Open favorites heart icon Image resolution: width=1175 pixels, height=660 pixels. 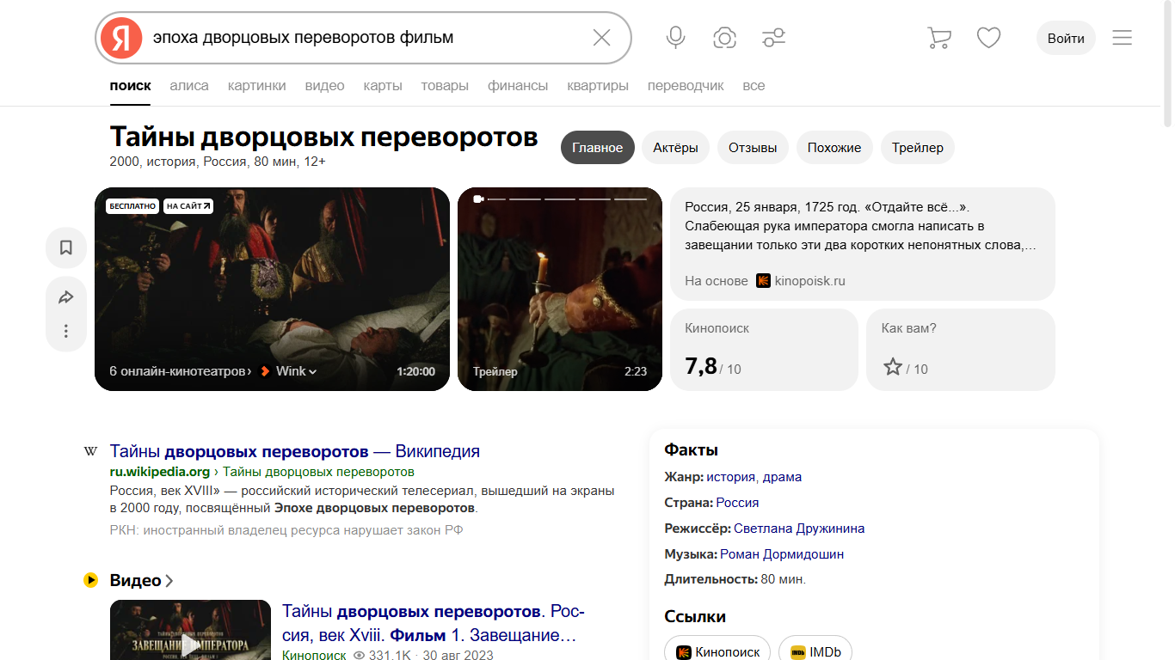[988, 38]
